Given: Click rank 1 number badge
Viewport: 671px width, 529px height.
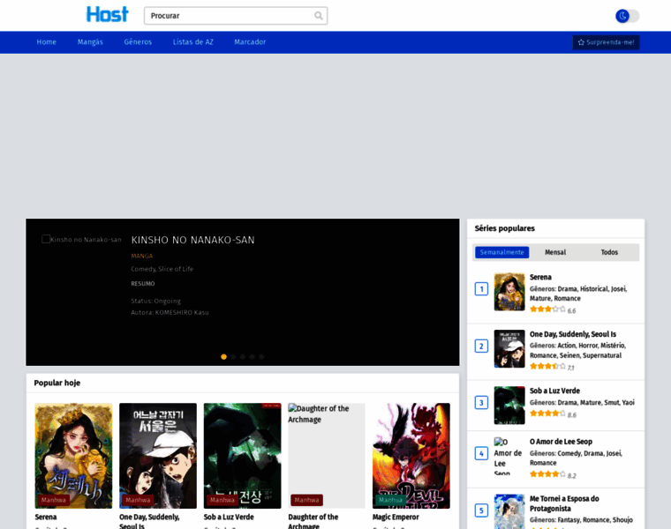Looking at the screenshot, I should click(x=481, y=289).
